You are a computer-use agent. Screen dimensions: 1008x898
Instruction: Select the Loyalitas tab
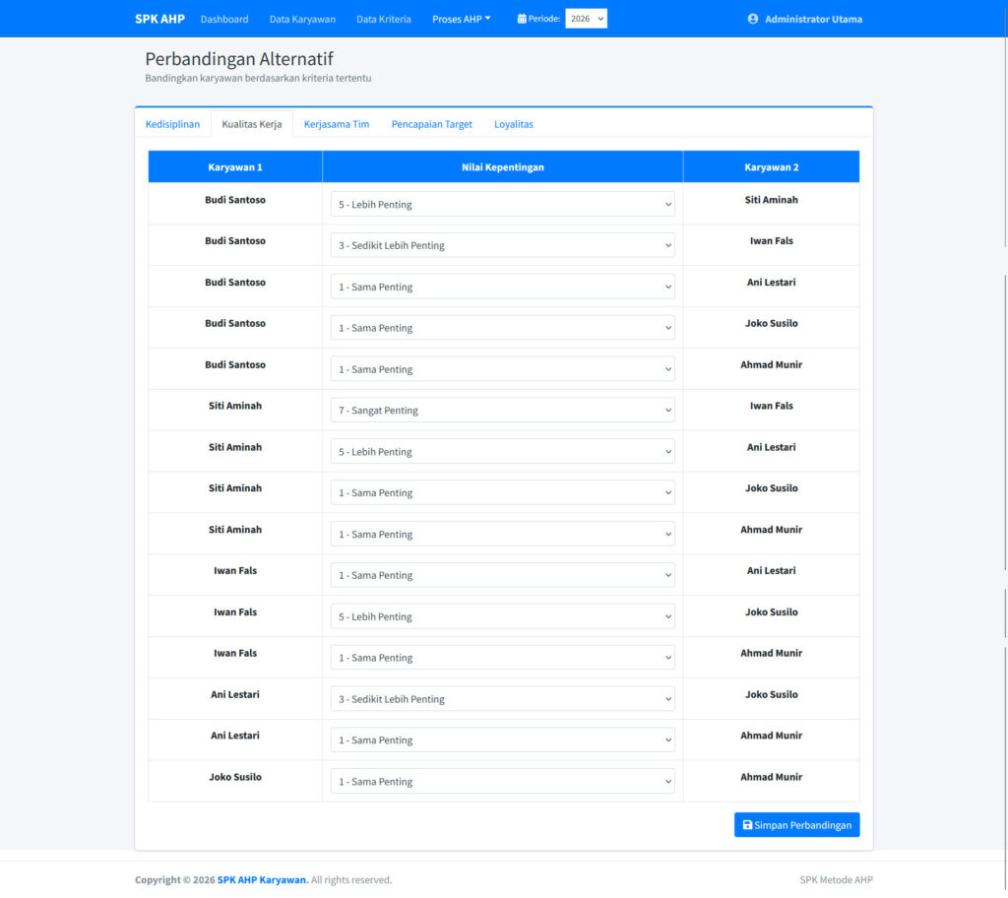pyautogui.click(x=513, y=124)
